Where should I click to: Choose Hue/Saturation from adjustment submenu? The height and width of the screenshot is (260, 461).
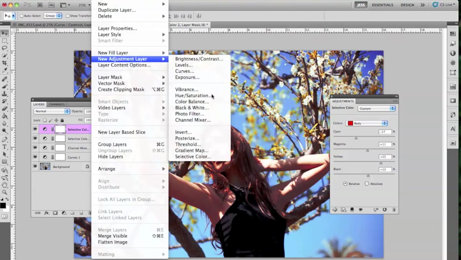coord(193,95)
